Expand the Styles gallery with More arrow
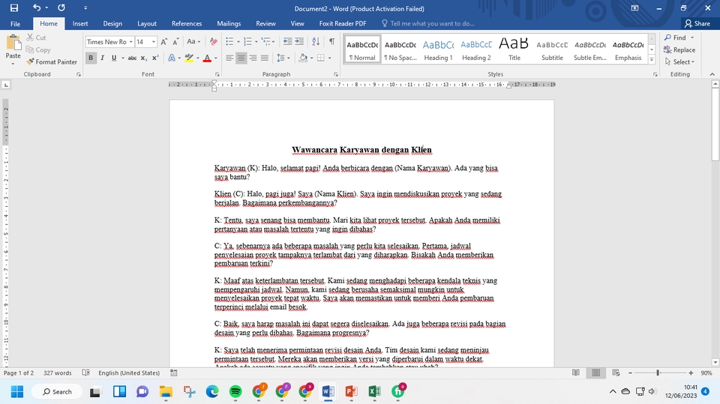Screen dimensions: 720x404 652,58
